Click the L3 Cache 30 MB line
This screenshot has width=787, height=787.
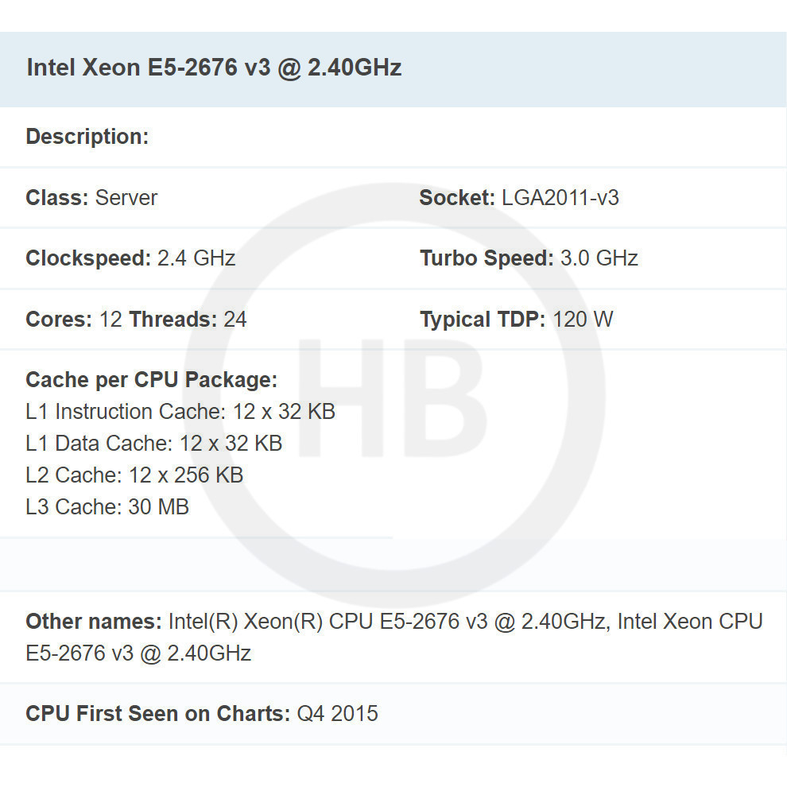click(107, 507)
